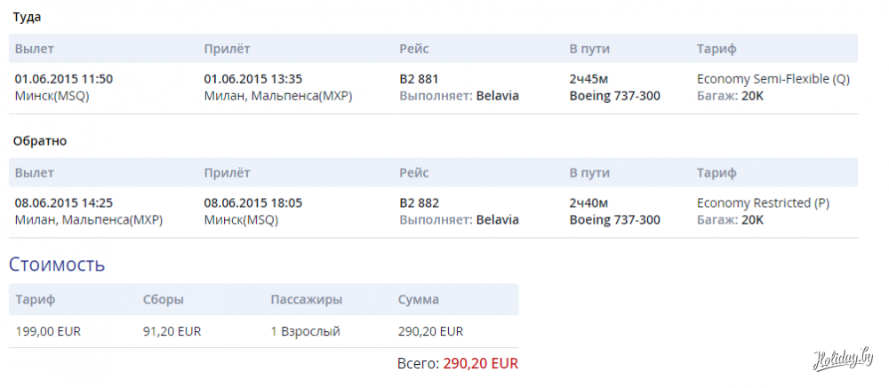Click the 91,20 EUR fees amount
Image resolution: width=889 pixels, height=388 pixels.
[172, 332]
